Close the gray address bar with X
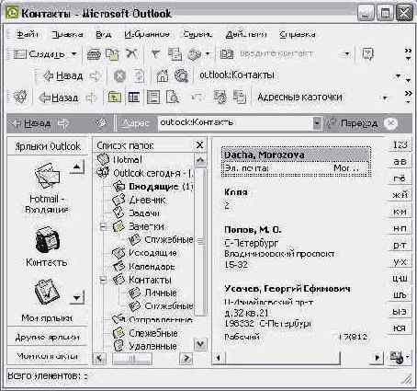Viewport: 417px width, 391px height. click(391, 123)
